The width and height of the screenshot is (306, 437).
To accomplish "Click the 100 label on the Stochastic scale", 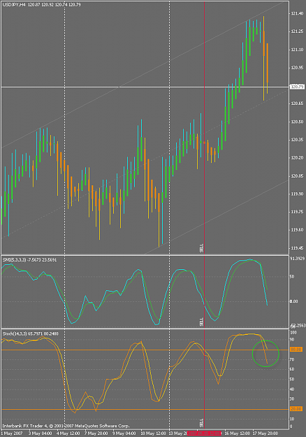I will pyautogui.click(x=293, y=333).
